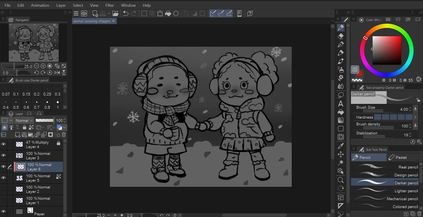Show Layer 2 via its visibility box
The width and height of the screenshot is (423, 217).
(x=3, y=189)
